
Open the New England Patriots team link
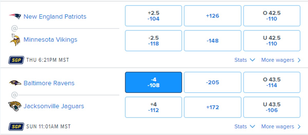(x=55, y=17)
